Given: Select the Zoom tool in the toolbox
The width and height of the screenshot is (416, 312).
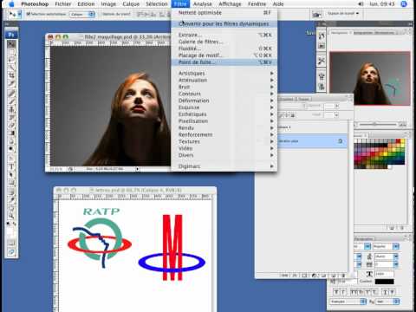Looking at the screenshot, I should [x=11, y=216].
